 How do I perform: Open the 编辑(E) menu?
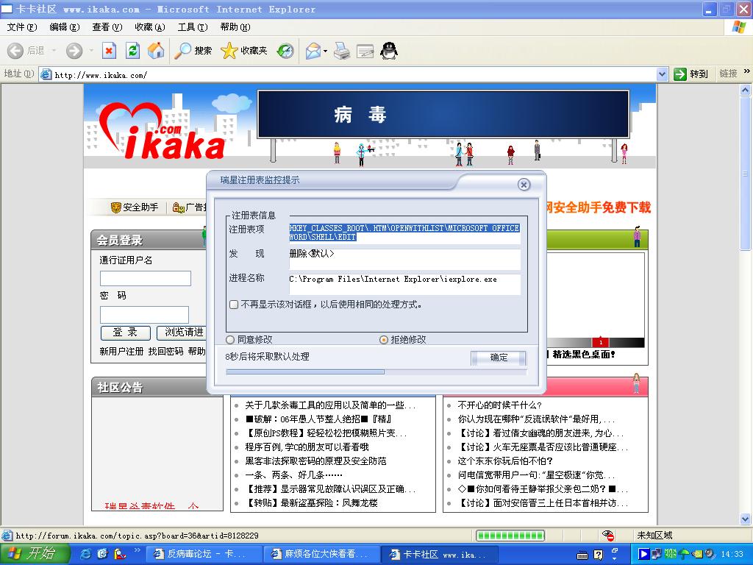coord(65,27)
